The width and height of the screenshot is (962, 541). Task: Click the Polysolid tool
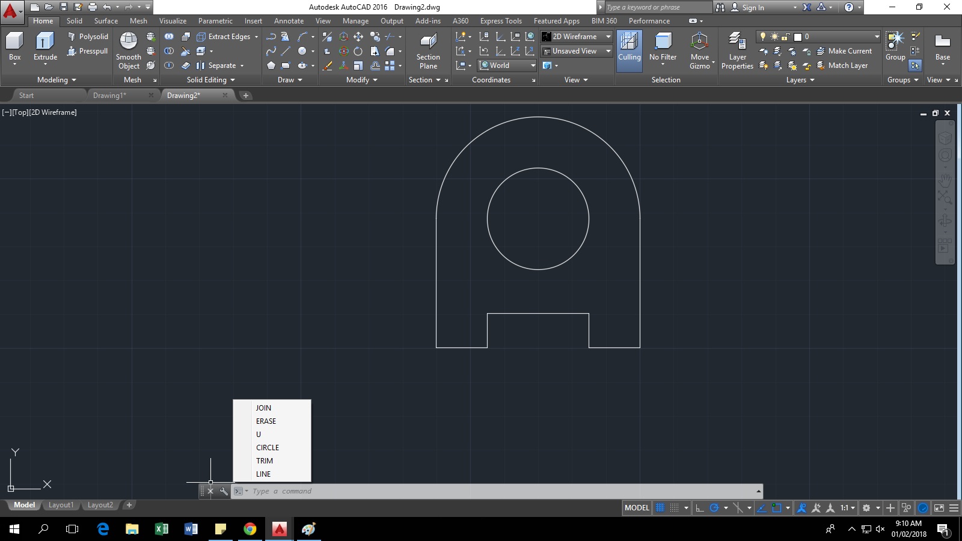pyautogui.click(x=88, y=37)
